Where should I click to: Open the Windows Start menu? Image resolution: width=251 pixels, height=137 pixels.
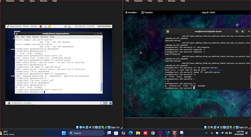pyautogui.click(x=64, y=133)
